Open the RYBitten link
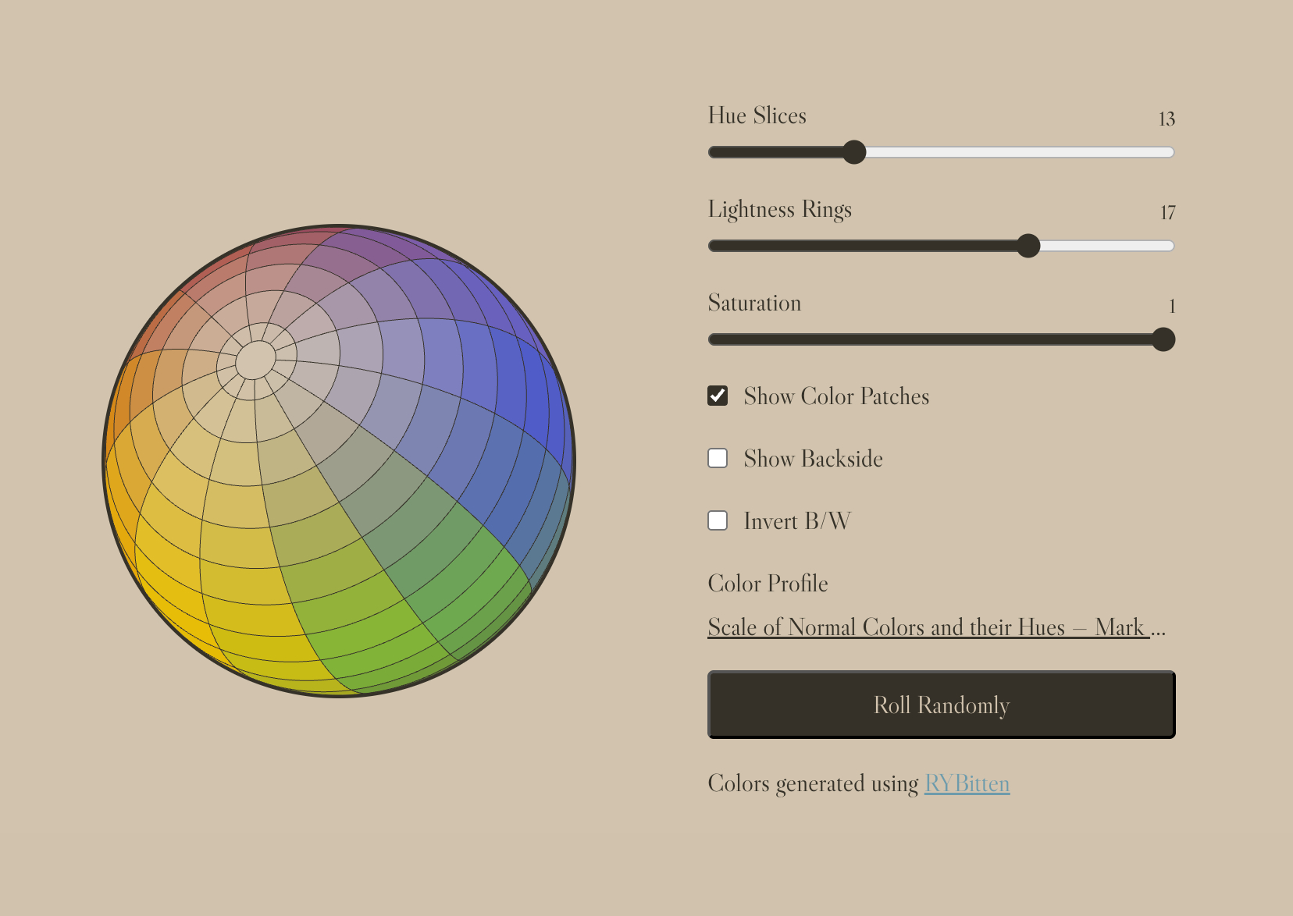Image resolution: width=1293 pixels, height=916 pixels. coord(967,783)
